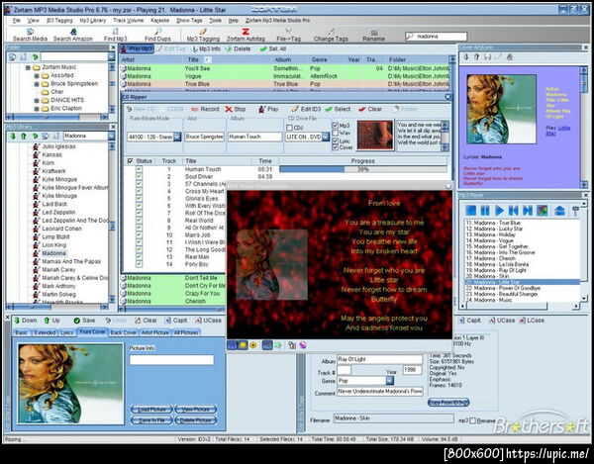Screen dimensions: 594x464
Task: Open the Mp3 Library menu
Action: 93,21
